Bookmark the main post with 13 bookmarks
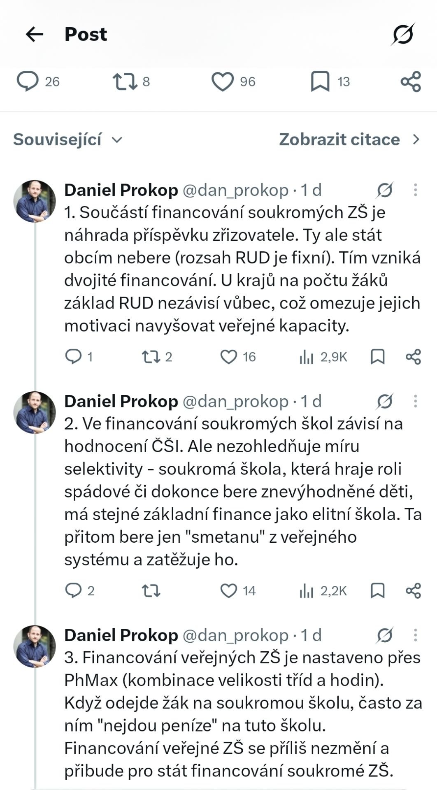This screenshot has width=437, height=790. coord(330,81)
